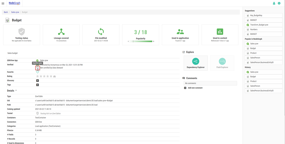Click the Used in application people icon
The image size is (285, 144).
click(180, 32)
